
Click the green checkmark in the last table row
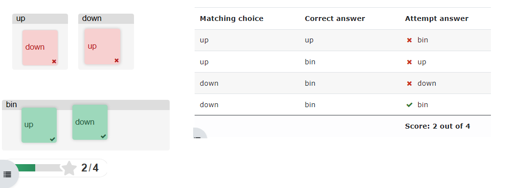(409, 105)
